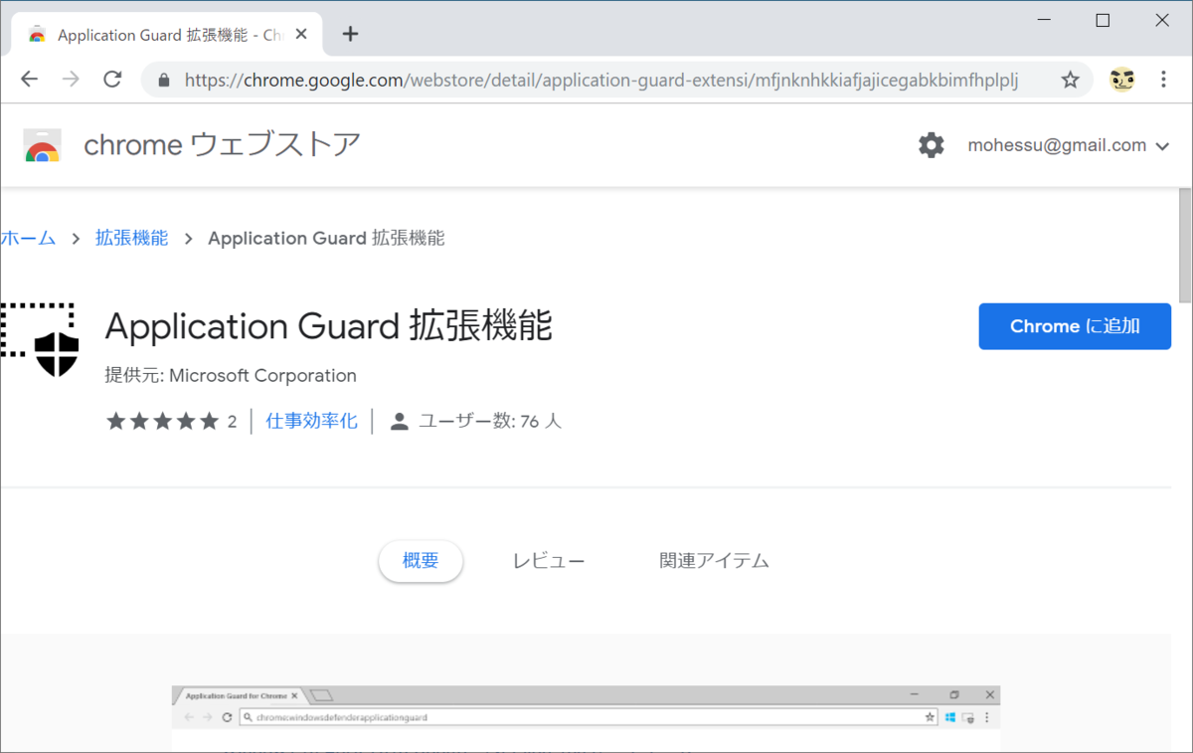Click Chrome に追加 button
1193x753 pixels.
point(1075,326)
